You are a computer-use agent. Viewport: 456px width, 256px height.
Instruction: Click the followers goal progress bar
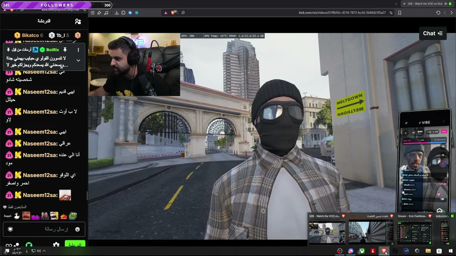[x=57, y=5]
